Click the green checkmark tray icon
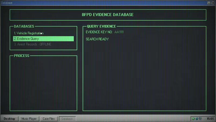 193,119
